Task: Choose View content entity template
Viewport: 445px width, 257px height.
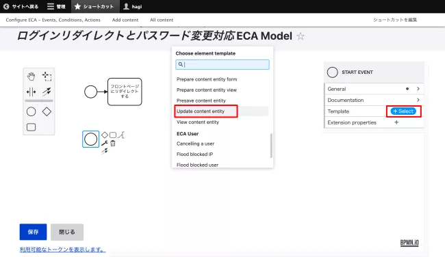Action: pyautogui.click(x=198, y=122)
